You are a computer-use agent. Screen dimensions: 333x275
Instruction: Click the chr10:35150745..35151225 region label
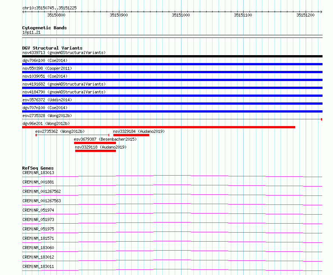[x=49, y=8]
